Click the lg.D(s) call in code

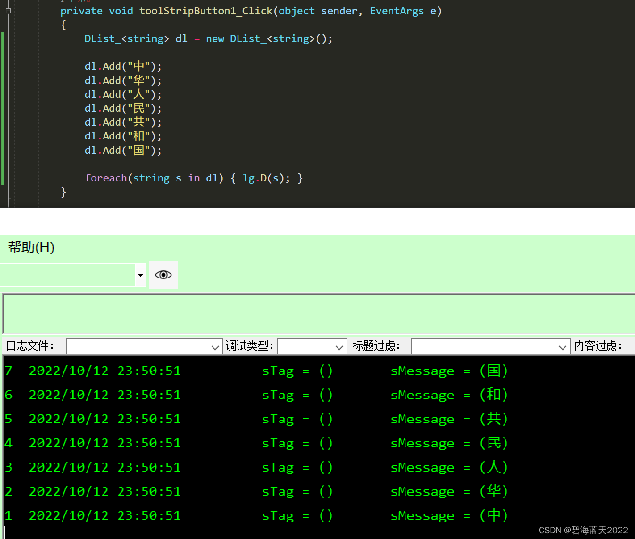tap(266, 178)
